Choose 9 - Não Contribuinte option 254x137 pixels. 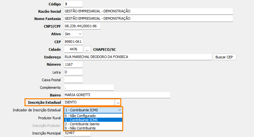click(x=93, y=128)
